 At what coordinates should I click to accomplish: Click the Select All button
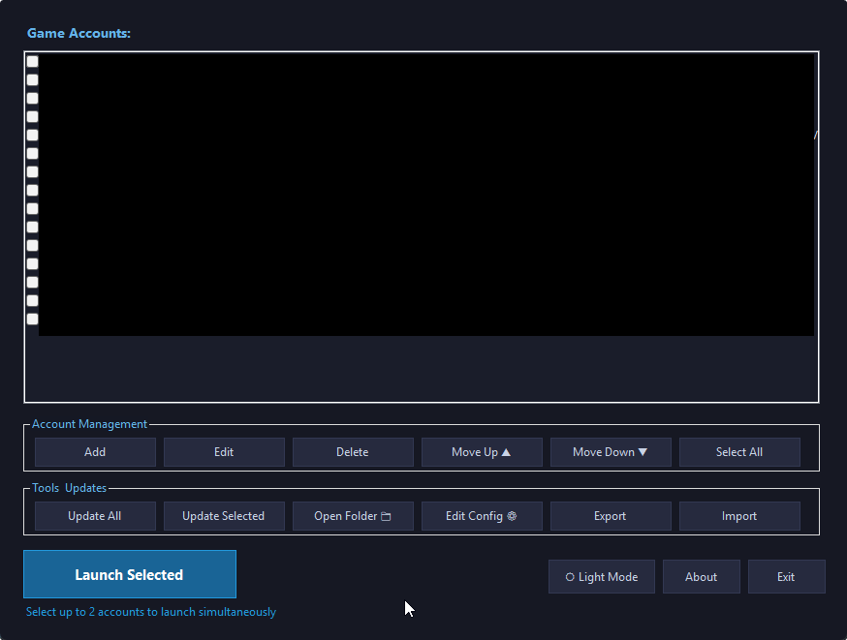click(x=739, y=452)
